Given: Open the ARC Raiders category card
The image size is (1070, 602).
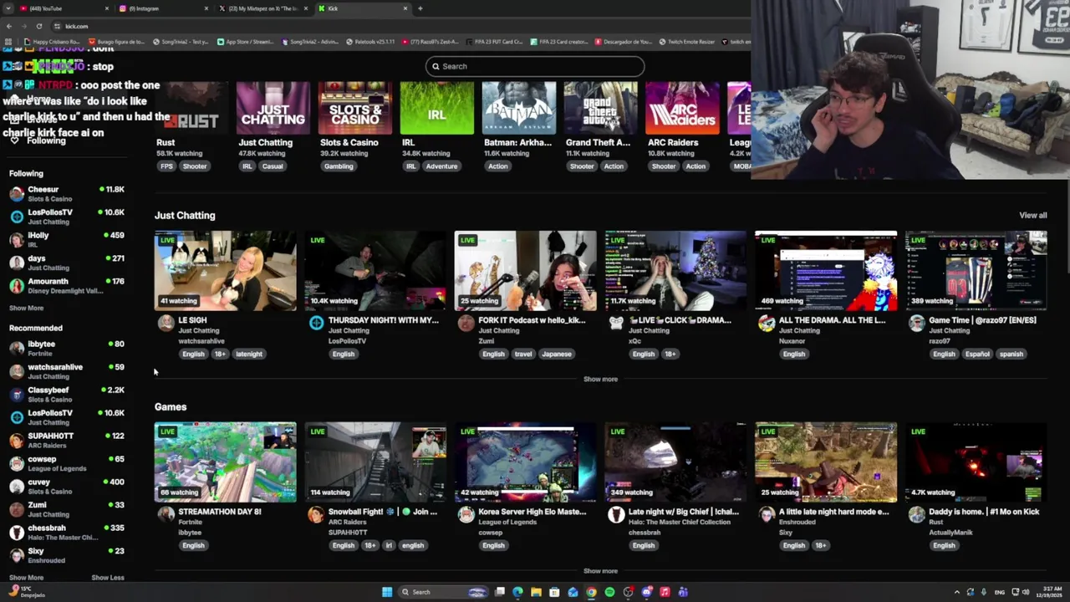Looking at the screenshot, I should point(682,109).
